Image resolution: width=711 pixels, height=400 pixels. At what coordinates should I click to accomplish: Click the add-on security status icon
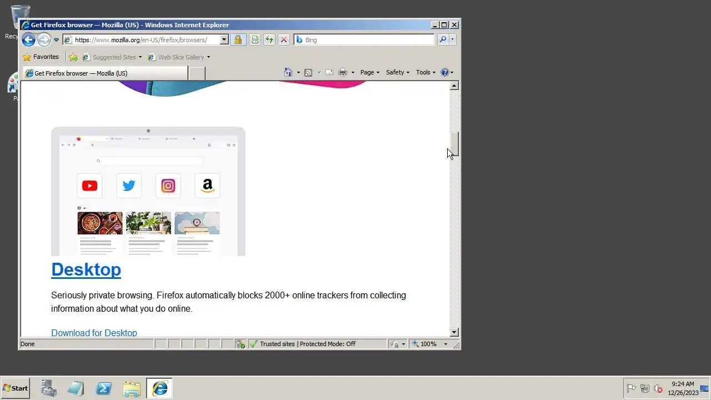click(241, 344)
